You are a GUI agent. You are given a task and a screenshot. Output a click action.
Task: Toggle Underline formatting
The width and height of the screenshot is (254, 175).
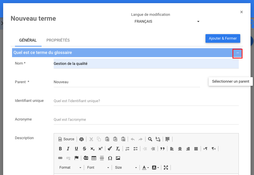(x=76, y=149)
